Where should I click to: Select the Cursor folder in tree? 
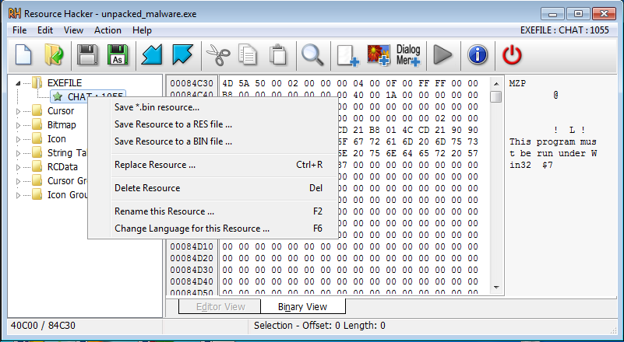point(61,111)
